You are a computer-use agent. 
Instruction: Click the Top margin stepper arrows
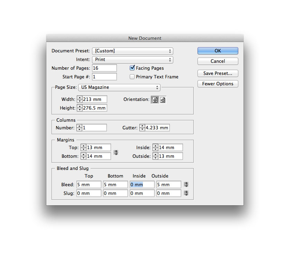pos(83,148)
